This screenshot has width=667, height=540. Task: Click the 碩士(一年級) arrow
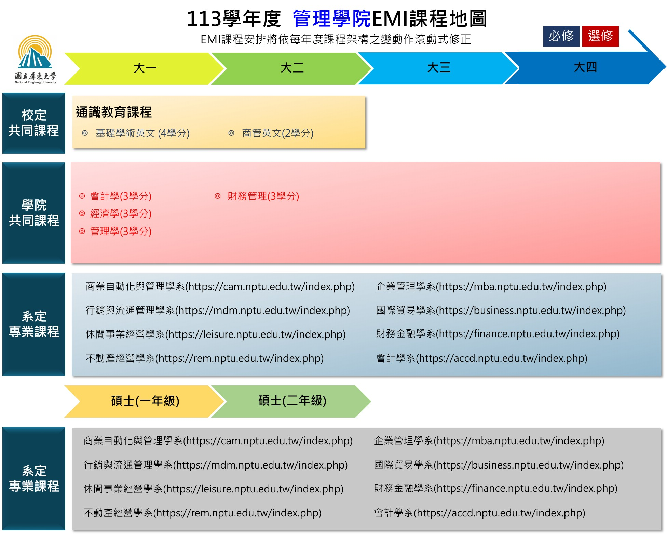pyautogui.click(x=145, y=401)
